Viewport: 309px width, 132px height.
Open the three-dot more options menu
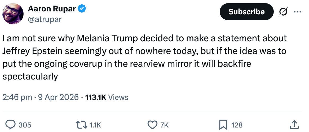[297, 12]
